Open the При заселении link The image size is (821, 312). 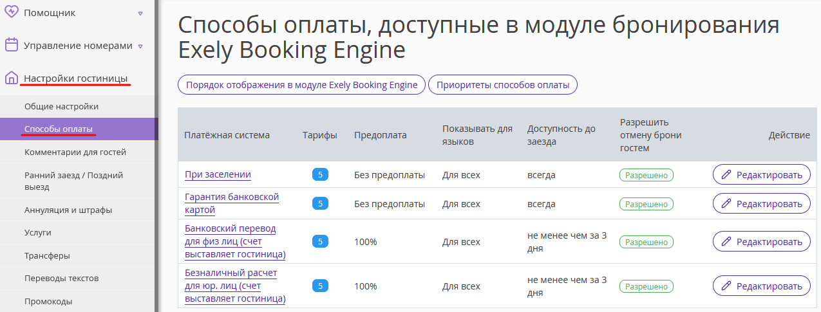click(x=218, y=174)
